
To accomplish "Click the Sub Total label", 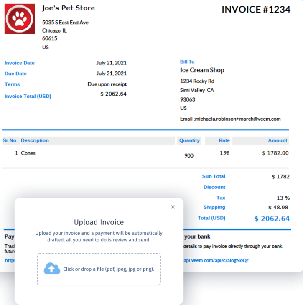I will (x=214, y=176).
